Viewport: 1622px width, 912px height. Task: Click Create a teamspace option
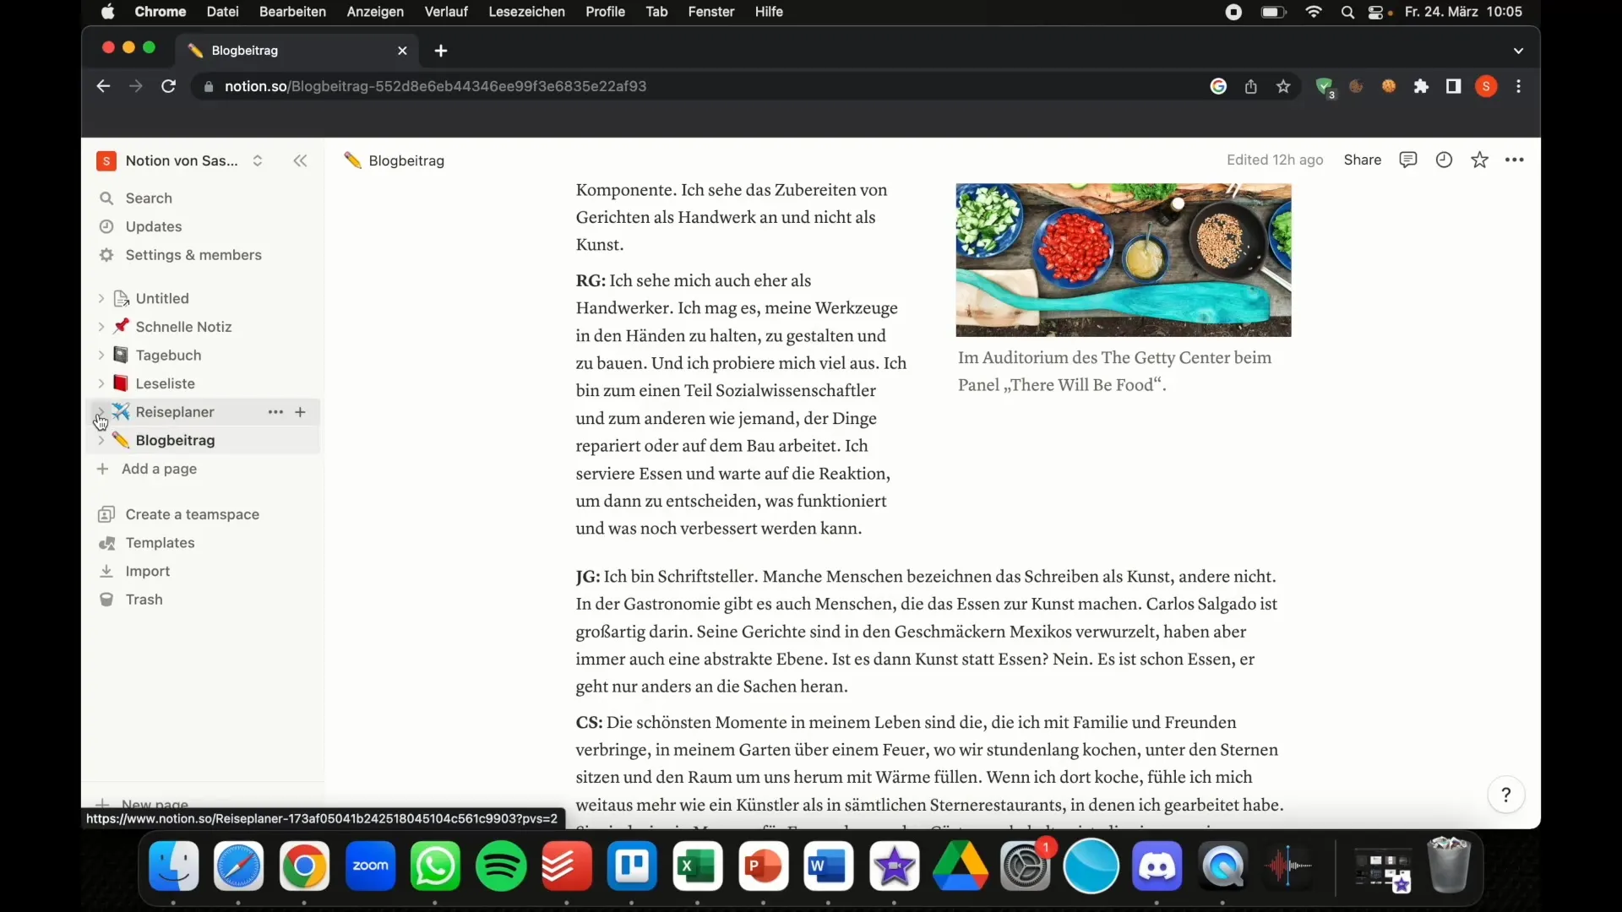(x=192, y=513)
